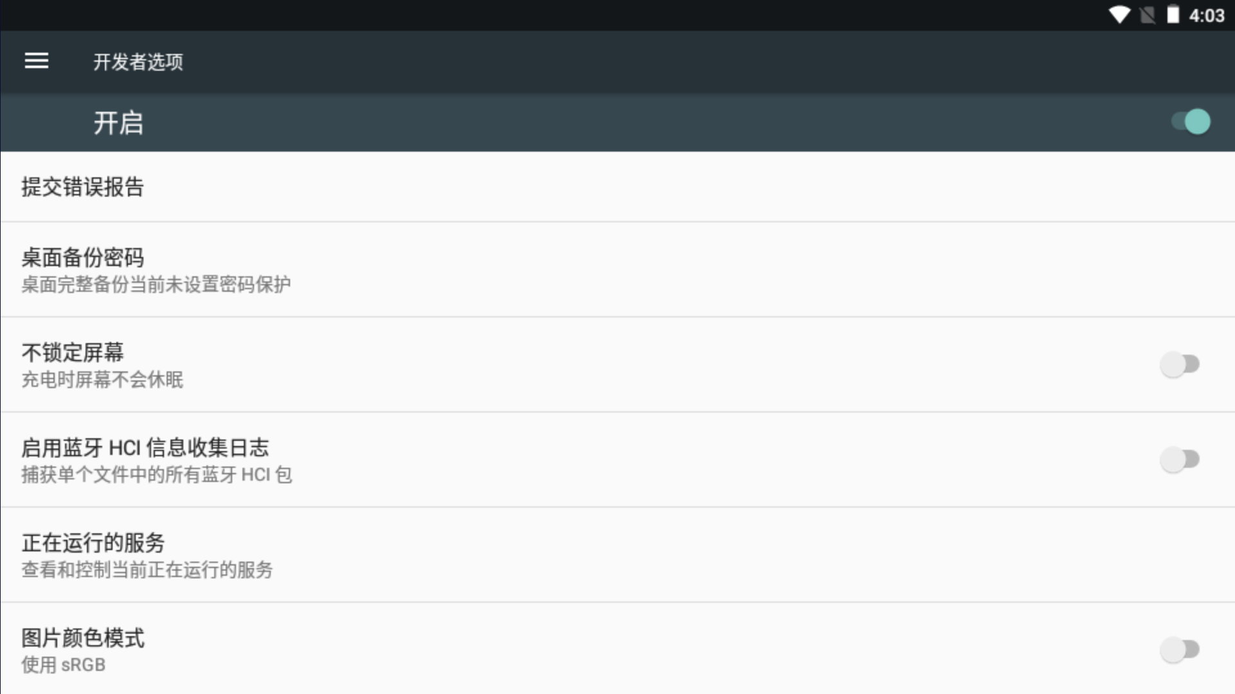Open 桌面备份密码 setting

coord(617,270)
